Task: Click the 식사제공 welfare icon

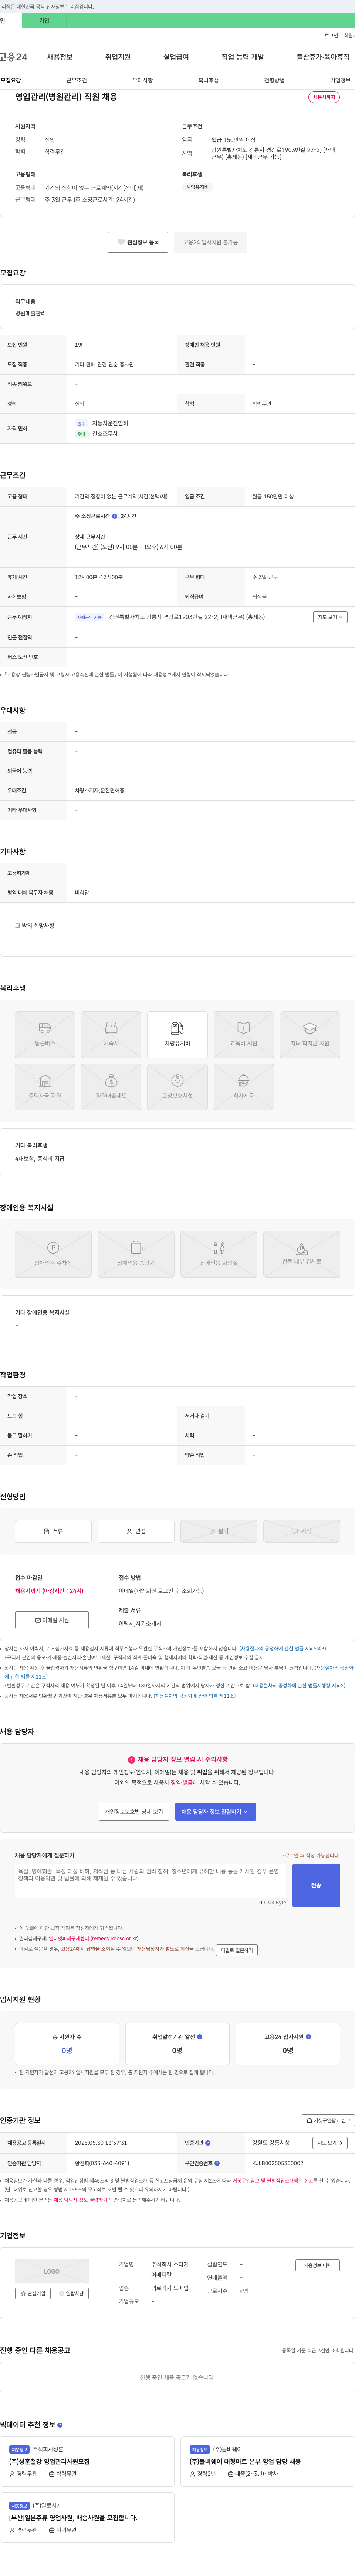Action: pyautogui.click(x=244, y=1087)
